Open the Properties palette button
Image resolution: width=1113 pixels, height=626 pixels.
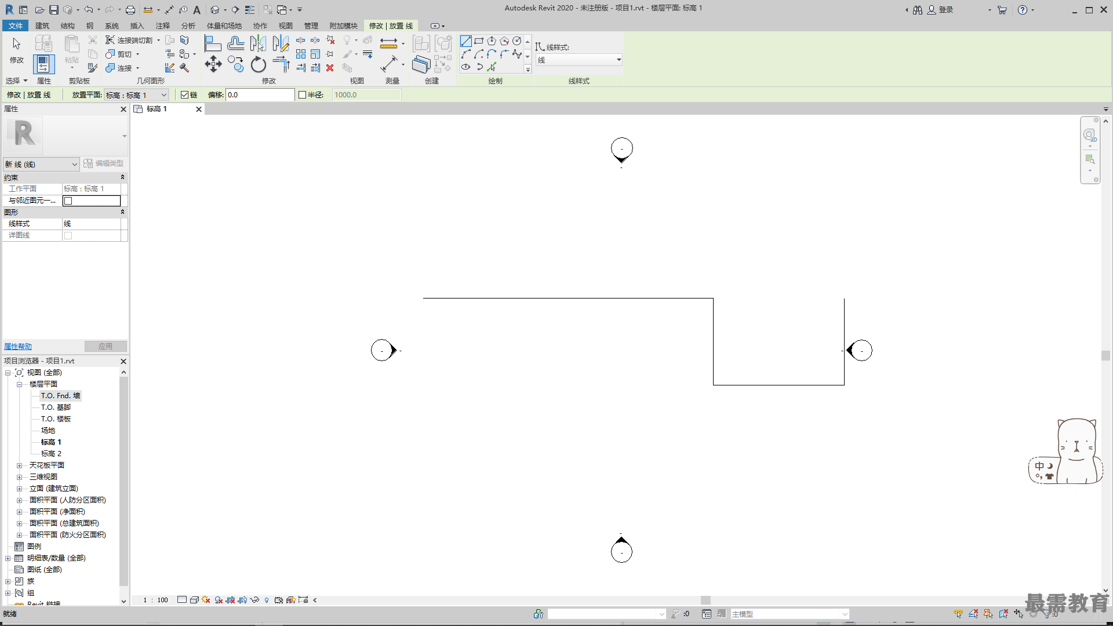(43, 64)
